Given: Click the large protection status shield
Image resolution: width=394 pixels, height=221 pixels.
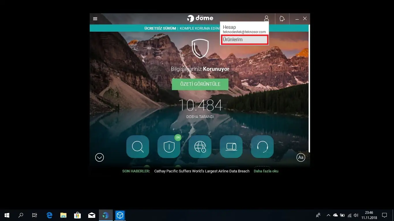Looking at the screenshot, I should [x=200, y=48].
